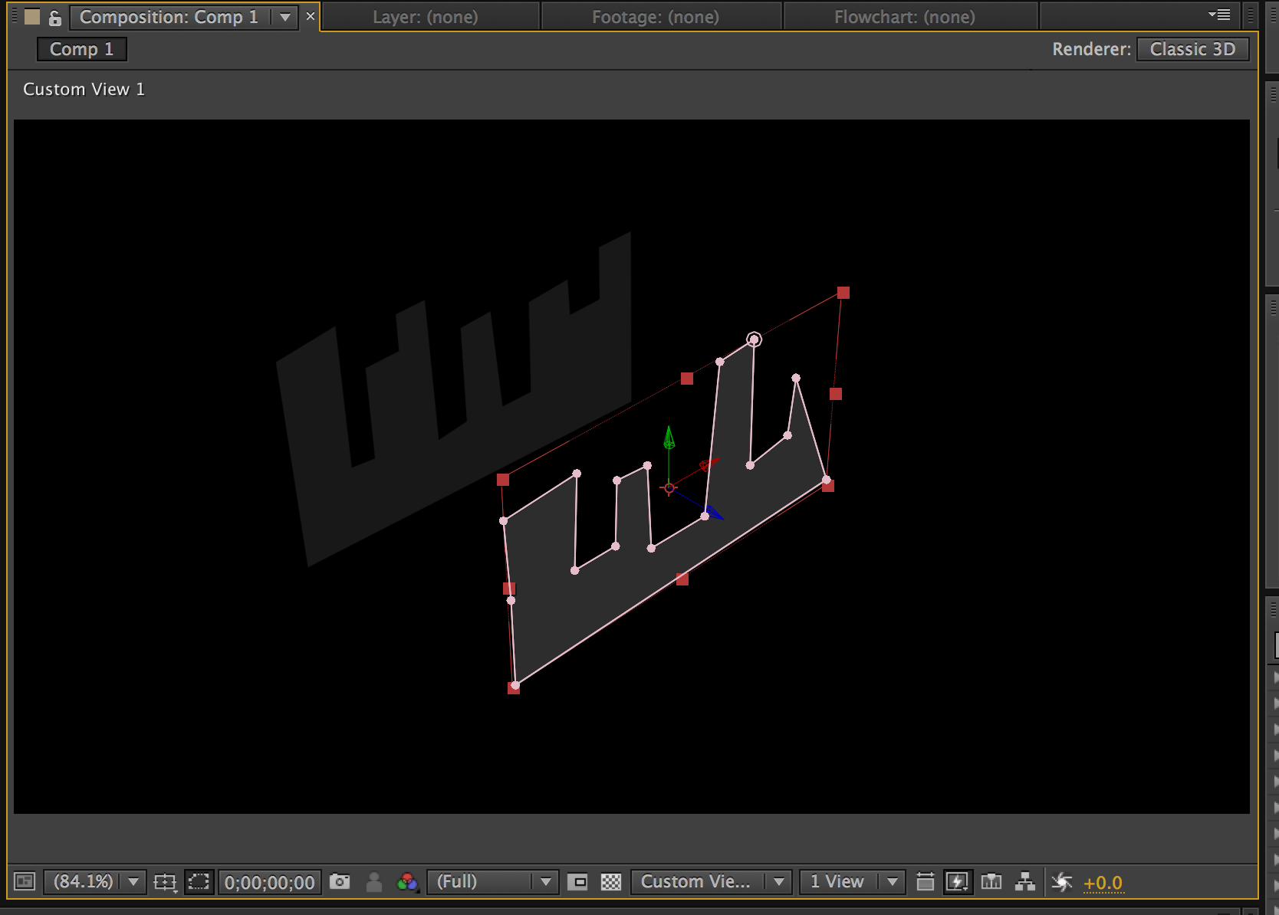Open the Comp Flowchart icon
Image resolution: width=1279 pixels, height=915 pixels.
click(1025, 882)
